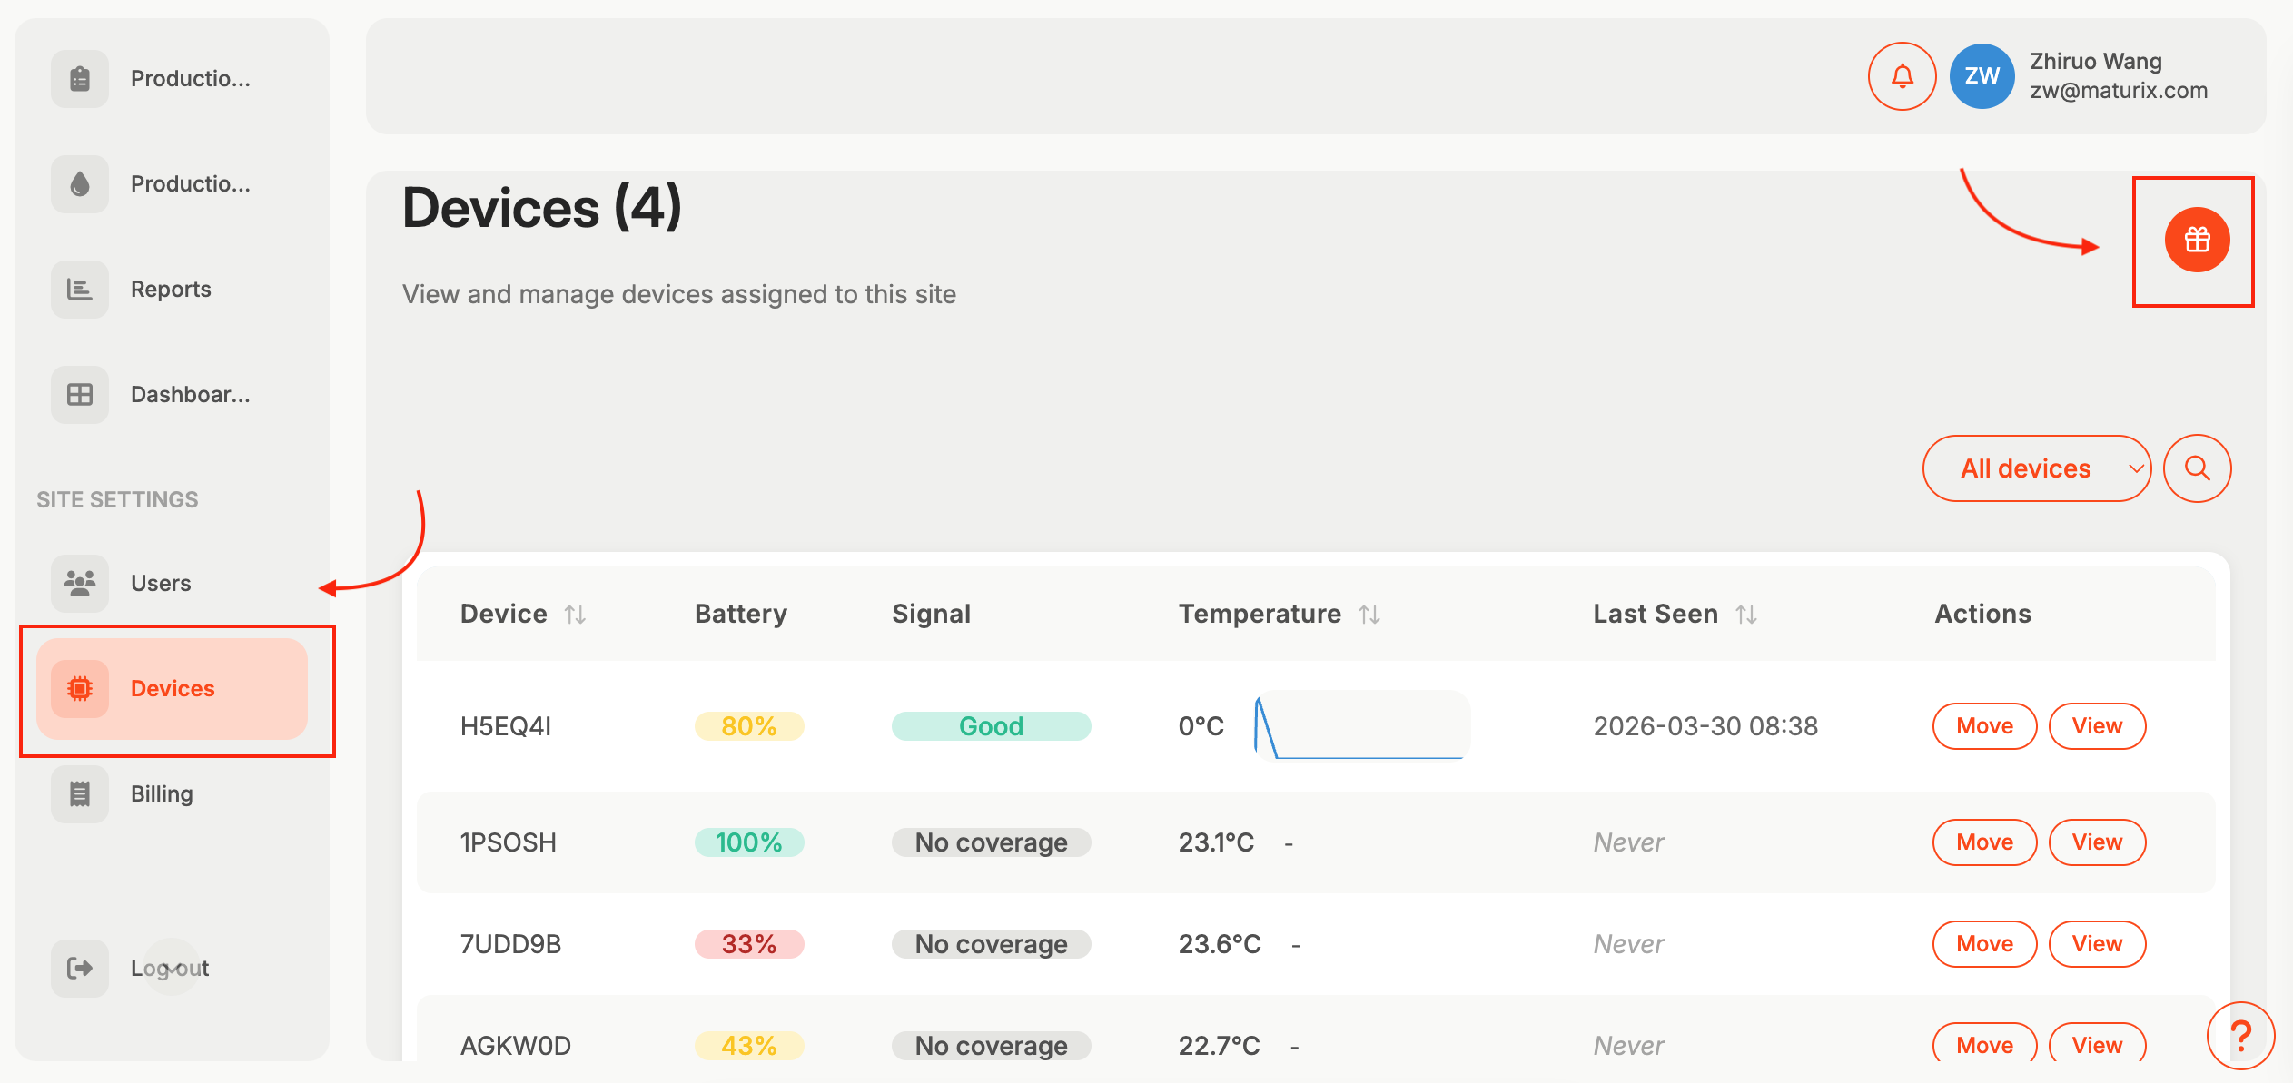Open help via question mark icon

2239,1035
